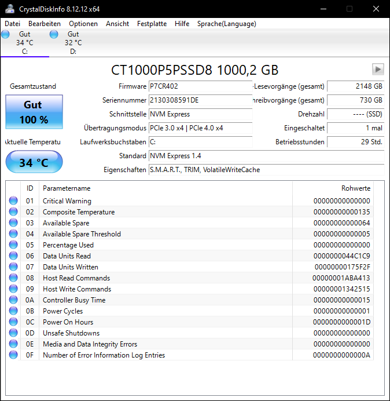
Task: Click the Eigenschaften field S.M.A.R.T., TRIM
Action: pos(266,170)
